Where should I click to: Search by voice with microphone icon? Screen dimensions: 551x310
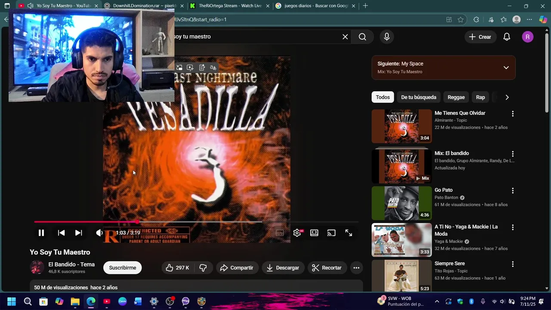387,37
